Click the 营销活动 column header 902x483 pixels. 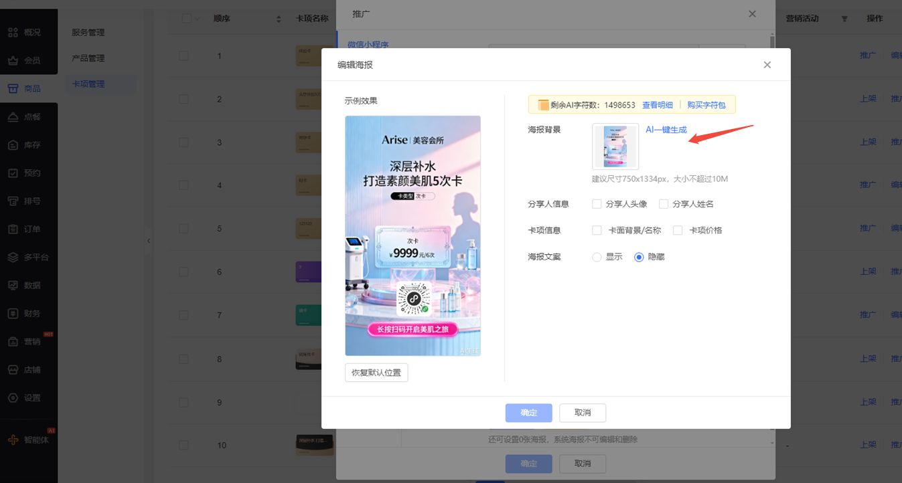[802, 19]
